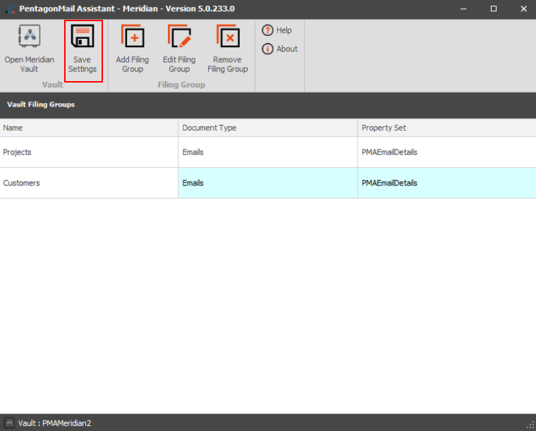Select the Projects row name cell
This screenshot has width=536, height=431.
pyautogui.click(x=89, y=152)
